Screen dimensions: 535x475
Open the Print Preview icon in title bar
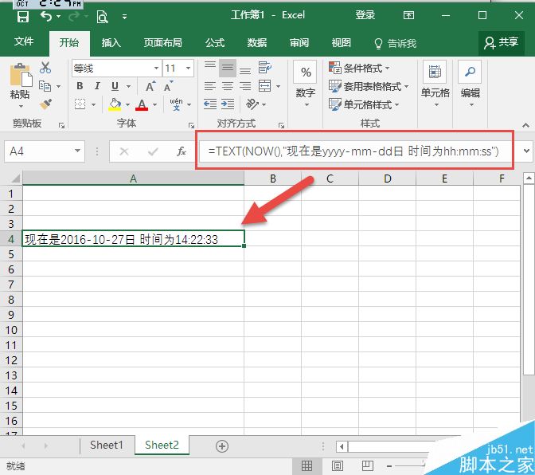pos(102,15)
